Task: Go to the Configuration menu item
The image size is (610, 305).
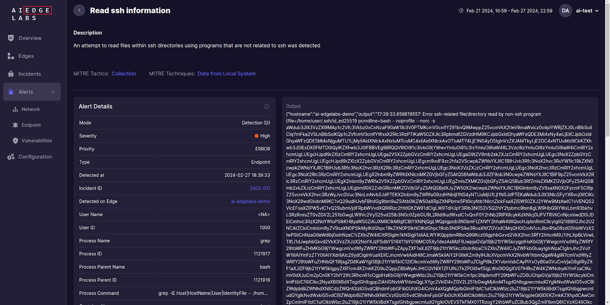Action: (35, 157)
